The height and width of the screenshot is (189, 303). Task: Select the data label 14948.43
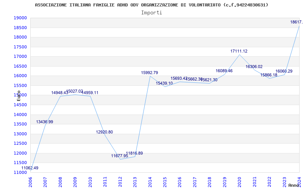coord(59,93)
